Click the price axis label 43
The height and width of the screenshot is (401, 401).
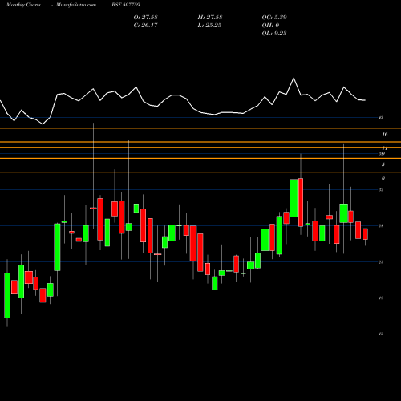tap(381, 118)
